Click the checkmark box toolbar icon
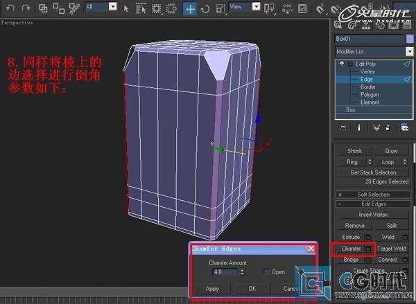Viewport: 416px width, 304px height. [x=302, y=9]
